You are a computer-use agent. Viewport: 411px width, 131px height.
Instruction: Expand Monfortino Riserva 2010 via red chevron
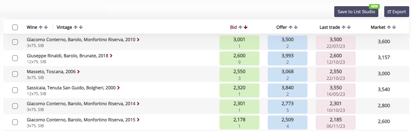[x=138, y=39]
